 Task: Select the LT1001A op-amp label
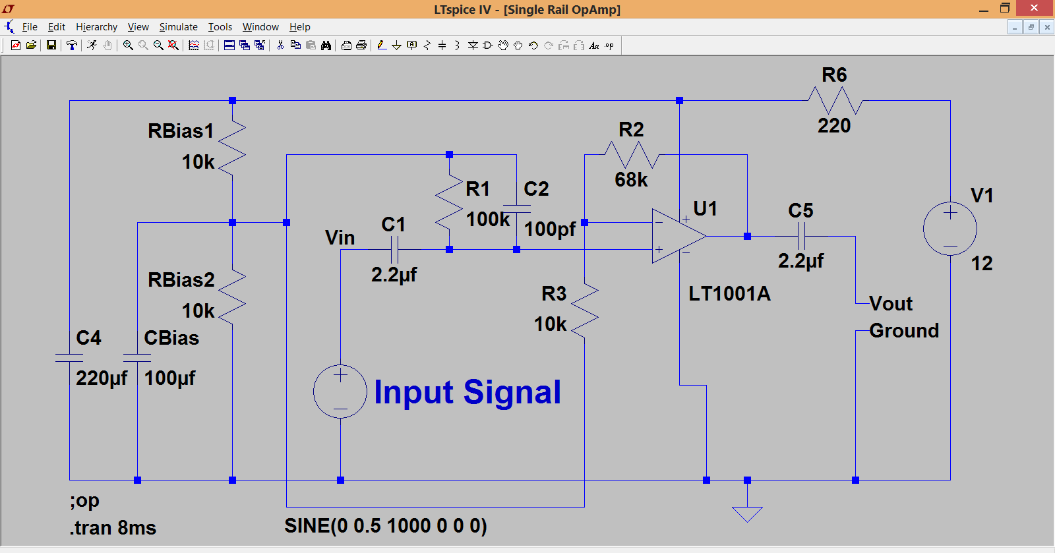[729, 293]
